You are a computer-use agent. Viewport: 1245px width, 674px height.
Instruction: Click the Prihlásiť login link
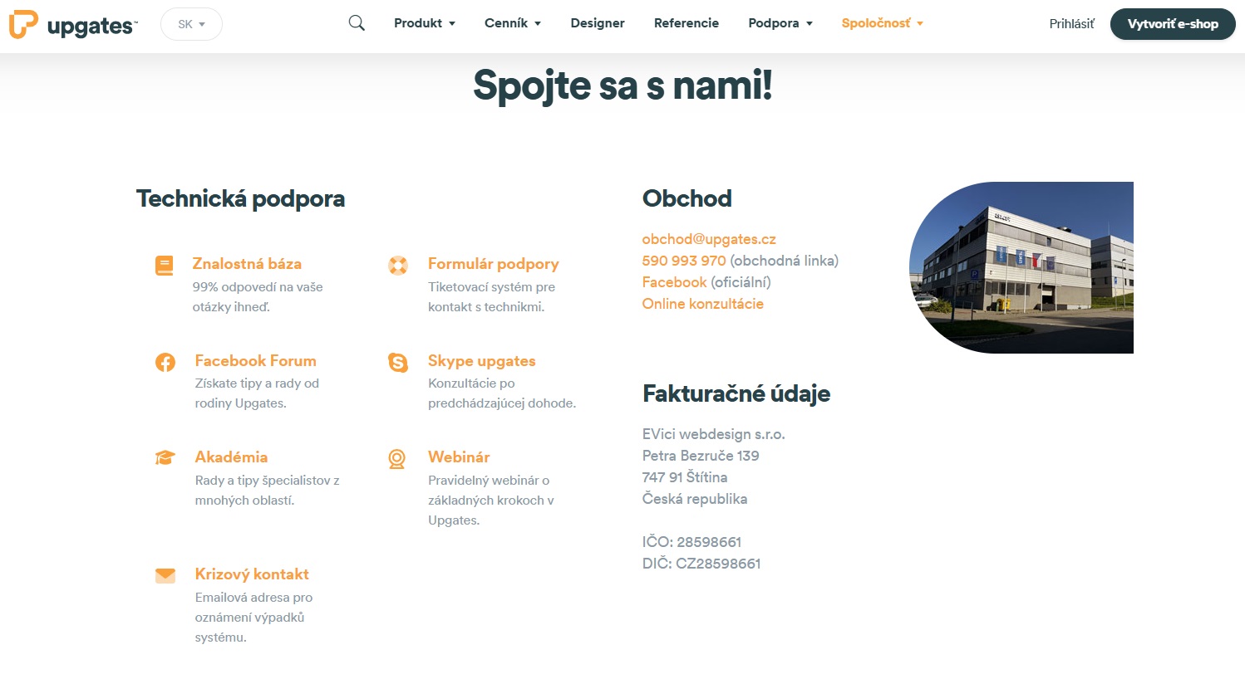(1072, 24)
